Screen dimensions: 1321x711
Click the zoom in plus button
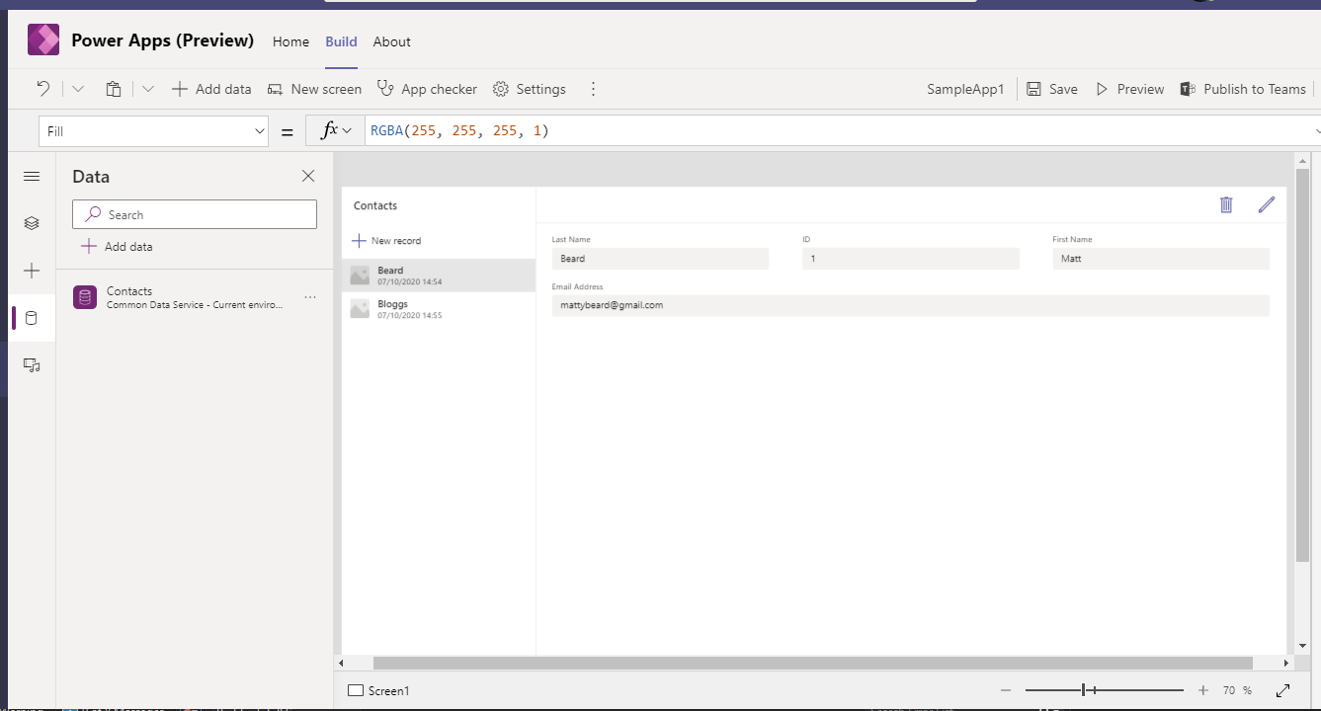pos(1202,690)
